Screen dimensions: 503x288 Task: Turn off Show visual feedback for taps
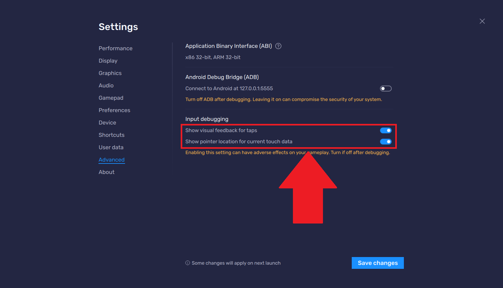click(386, 130)
